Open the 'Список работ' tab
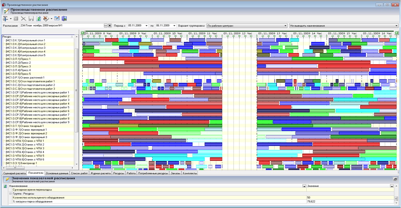 (x=79, y=173)
